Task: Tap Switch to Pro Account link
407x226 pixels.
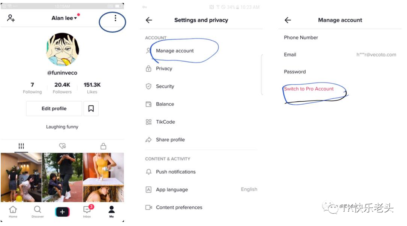Action: pyautogui.click(x=309, y=89)
